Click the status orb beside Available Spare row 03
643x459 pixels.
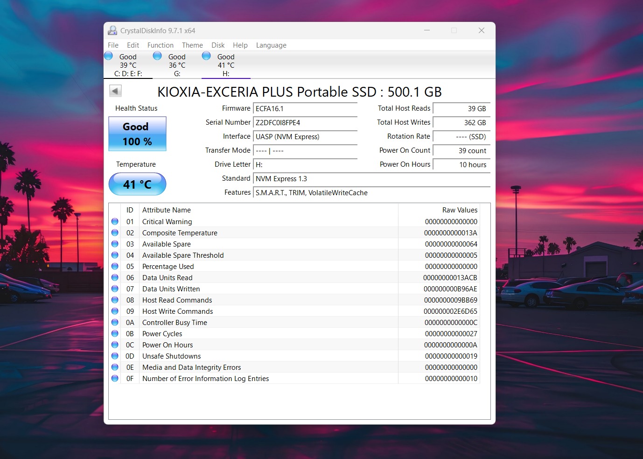point(115,244)
